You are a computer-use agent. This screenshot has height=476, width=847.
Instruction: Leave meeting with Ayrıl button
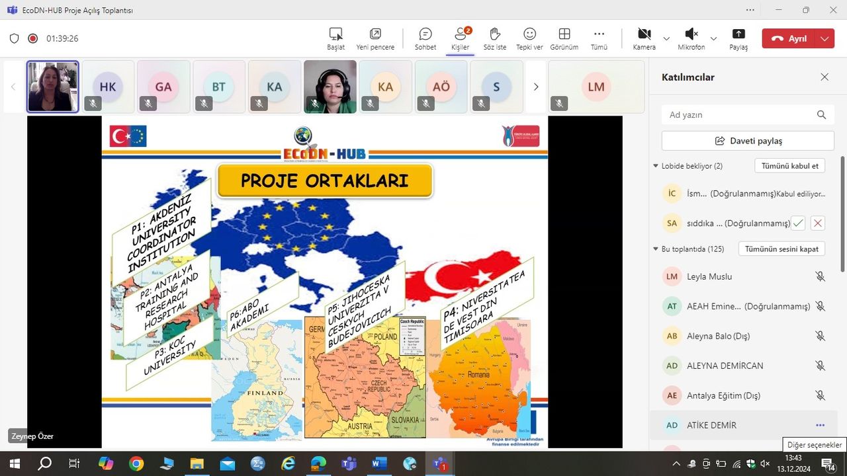[x=789, y=38]
